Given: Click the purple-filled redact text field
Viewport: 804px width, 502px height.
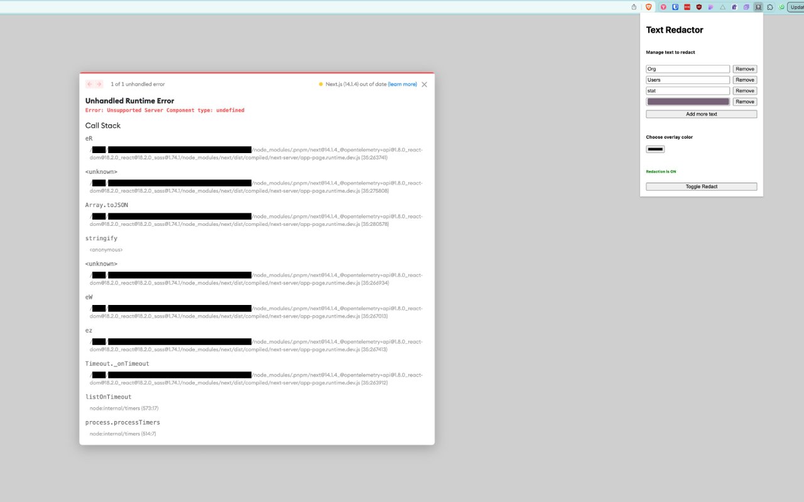Looking at the screenshot, I should 688,102.
